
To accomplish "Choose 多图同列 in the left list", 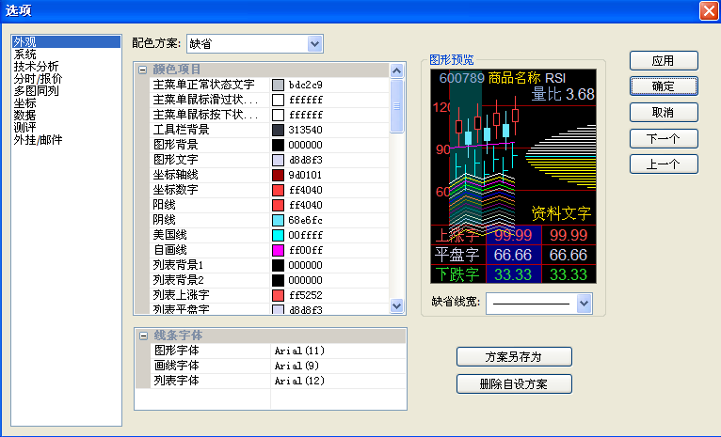I will pos(36,91).
